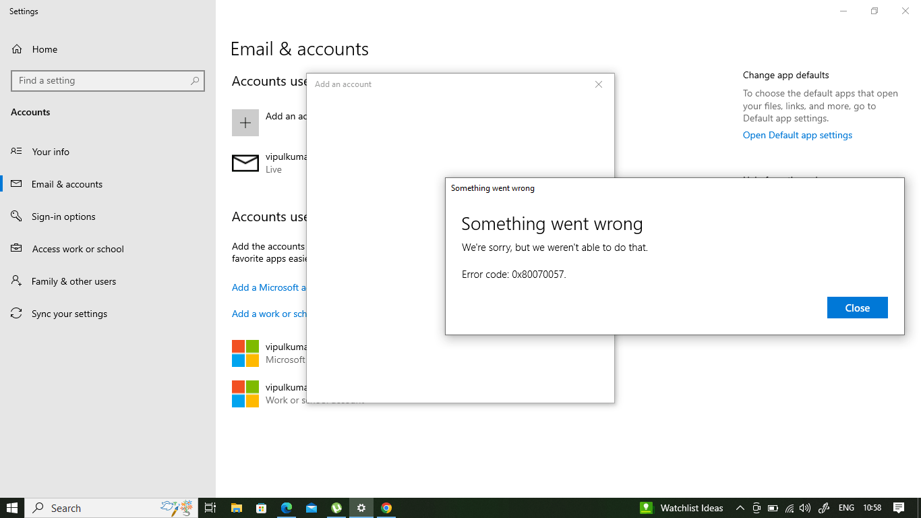
Task: Check battery status tray icon
Action: pos(773,508)
